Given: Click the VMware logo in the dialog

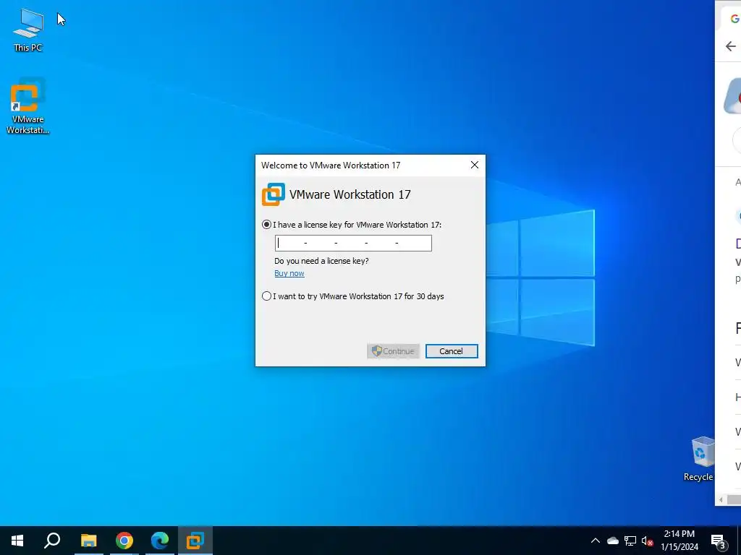Looking at the screenshot, I should click(x=273, y=194).
